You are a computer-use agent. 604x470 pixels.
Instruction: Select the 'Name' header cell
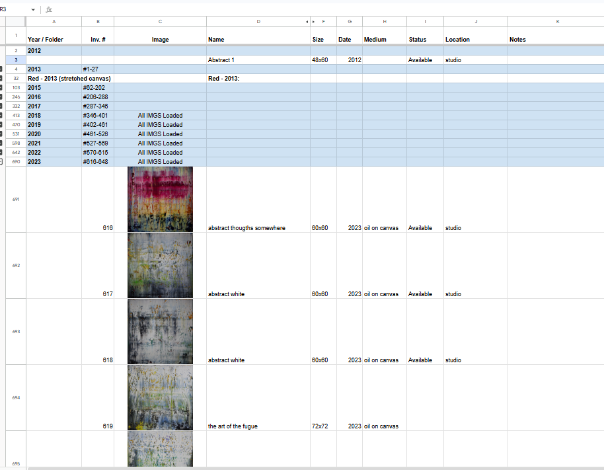click(x=258, y=36)
